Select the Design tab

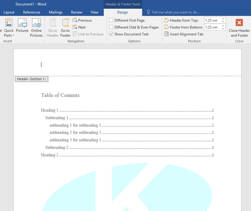[x=123, y=12]
